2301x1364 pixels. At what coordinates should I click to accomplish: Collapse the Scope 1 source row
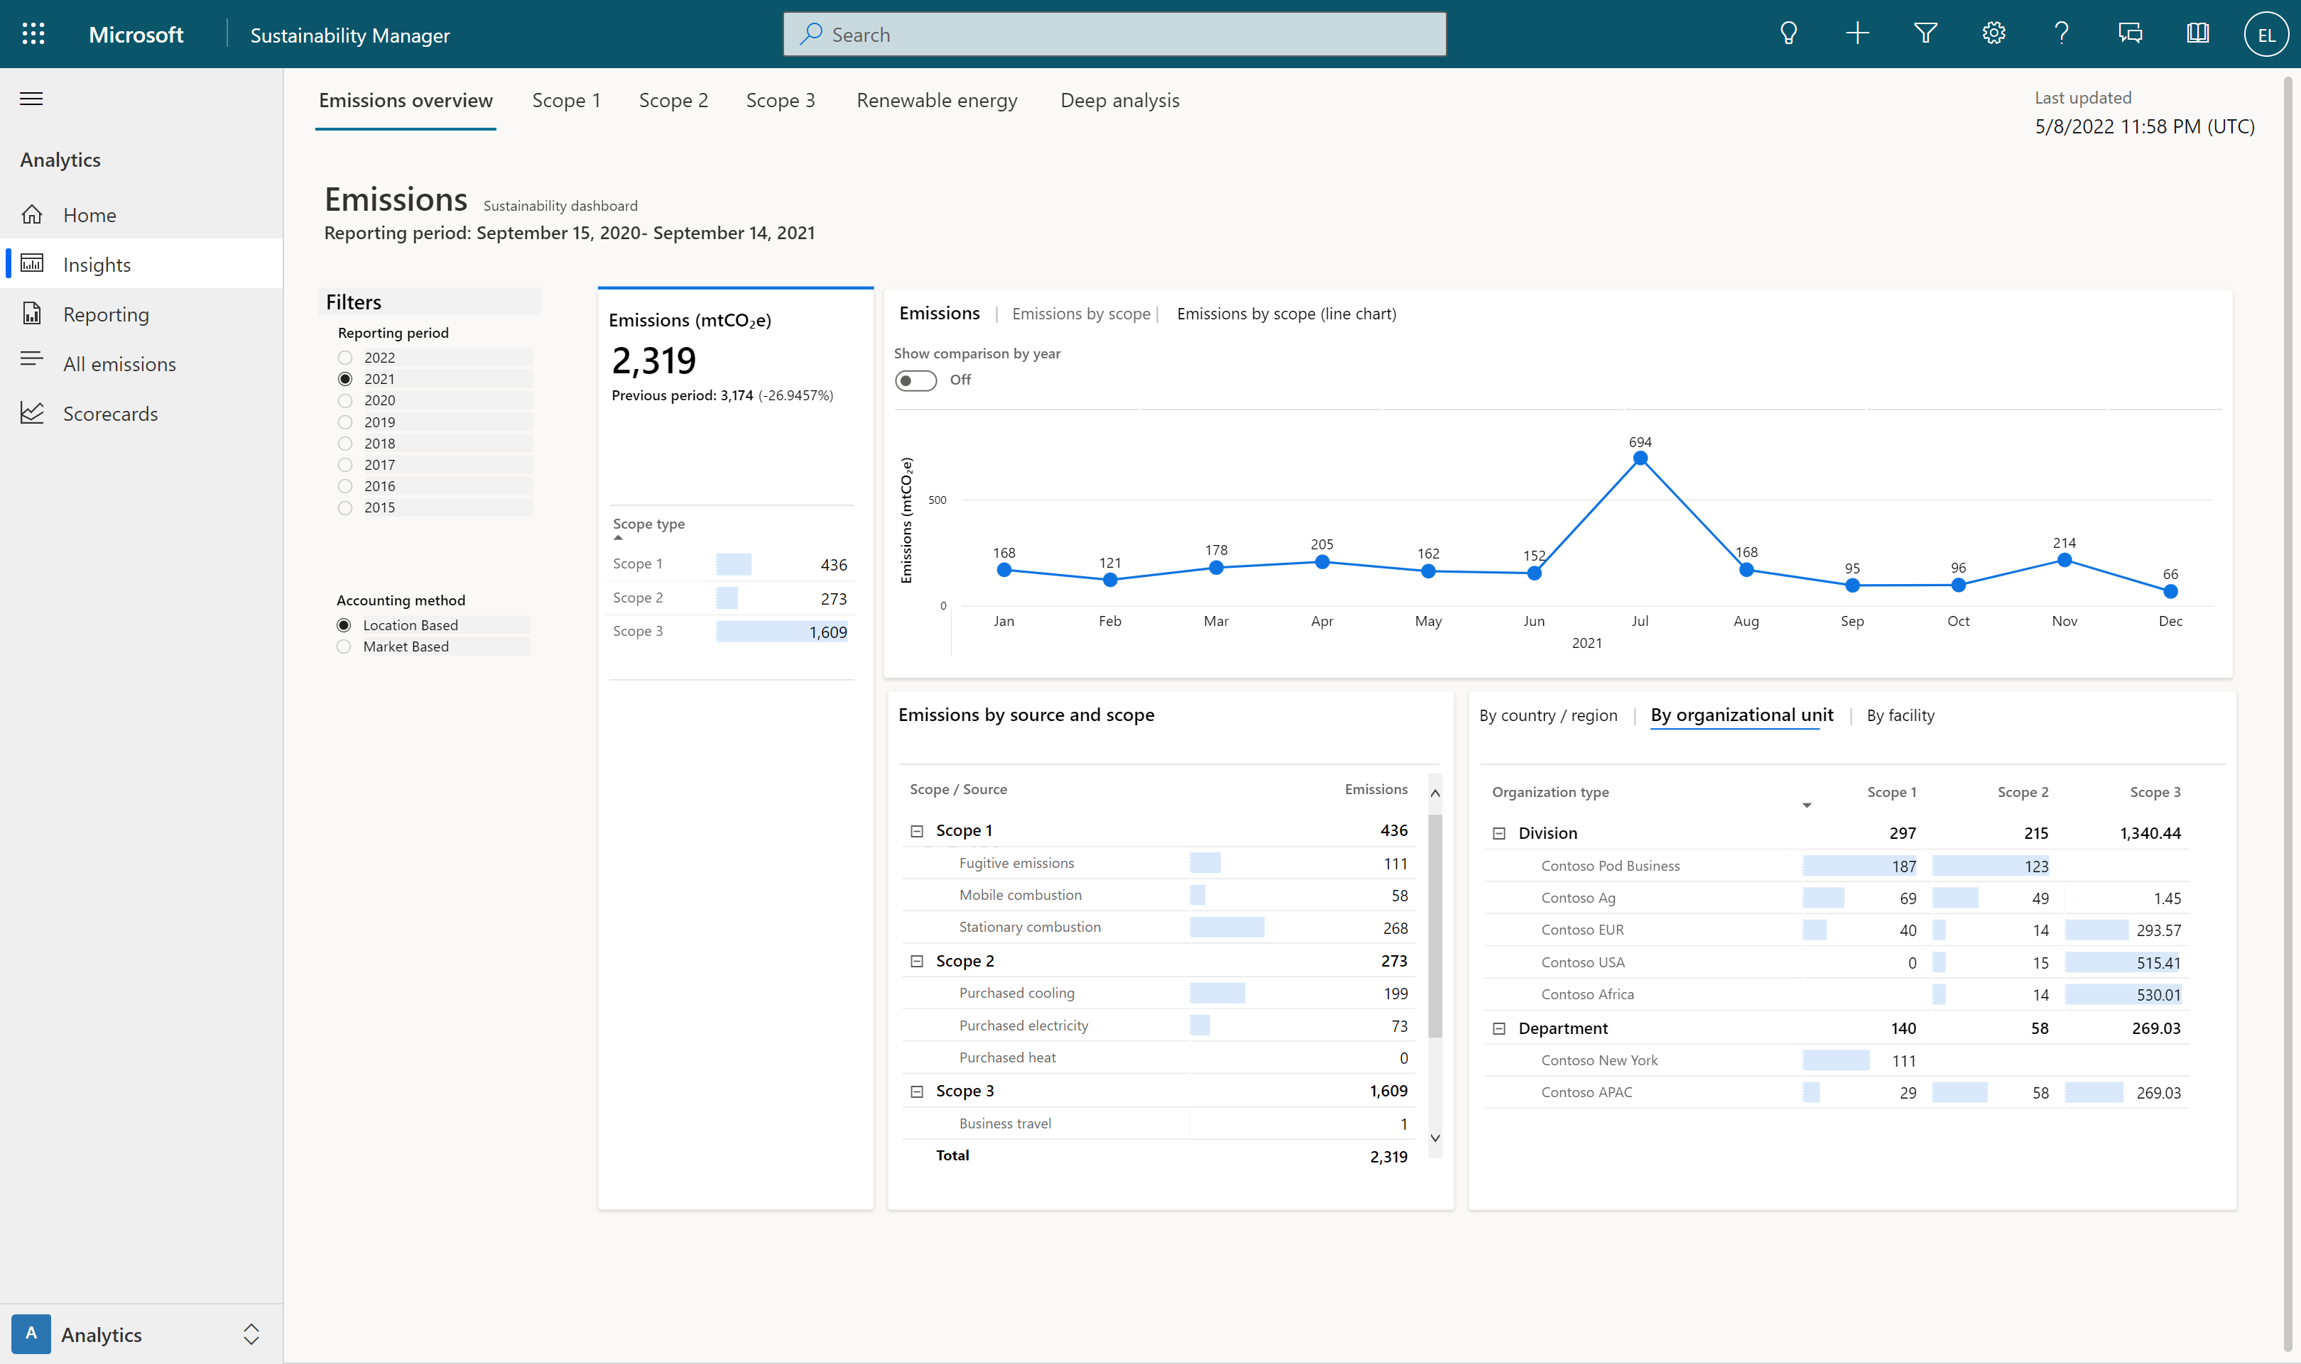coord(917,831)
